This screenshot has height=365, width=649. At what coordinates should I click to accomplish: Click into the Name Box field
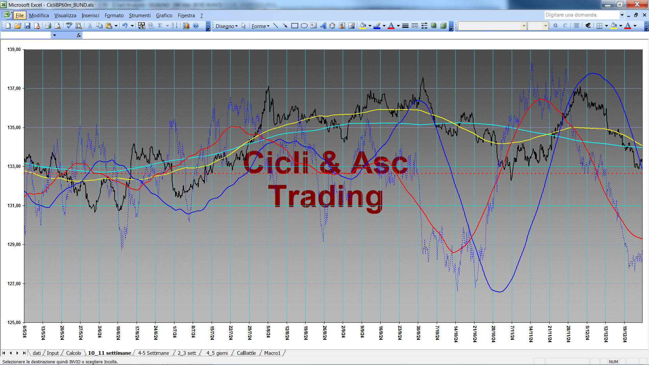coord(26,35)
